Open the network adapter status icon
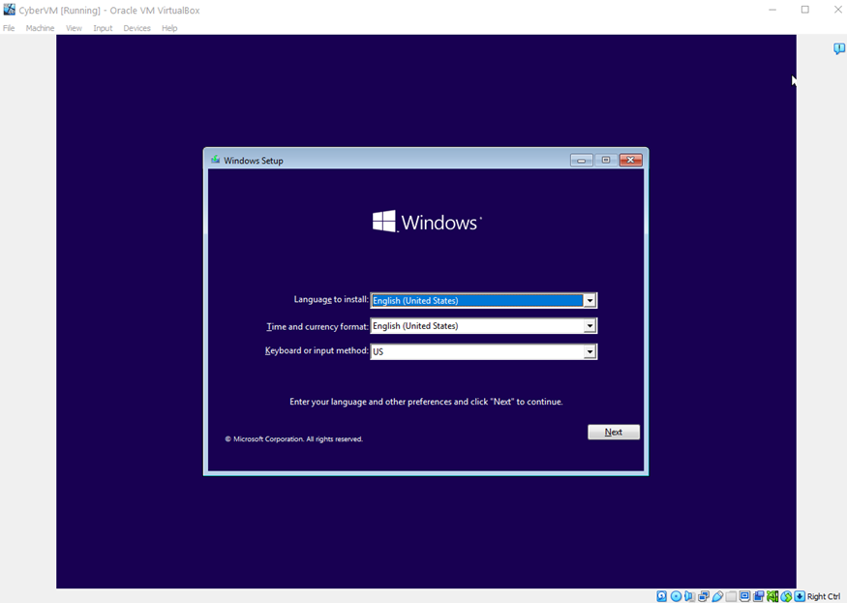 (705, 596)
